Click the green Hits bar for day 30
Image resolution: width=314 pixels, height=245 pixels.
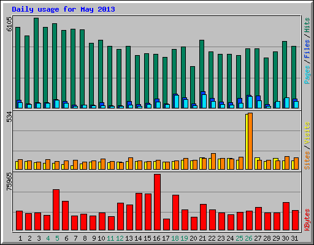point(285,69)
